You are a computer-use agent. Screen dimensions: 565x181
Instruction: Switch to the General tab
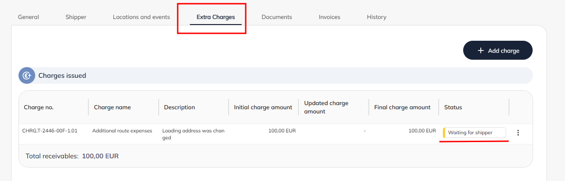tap(29, 17)
